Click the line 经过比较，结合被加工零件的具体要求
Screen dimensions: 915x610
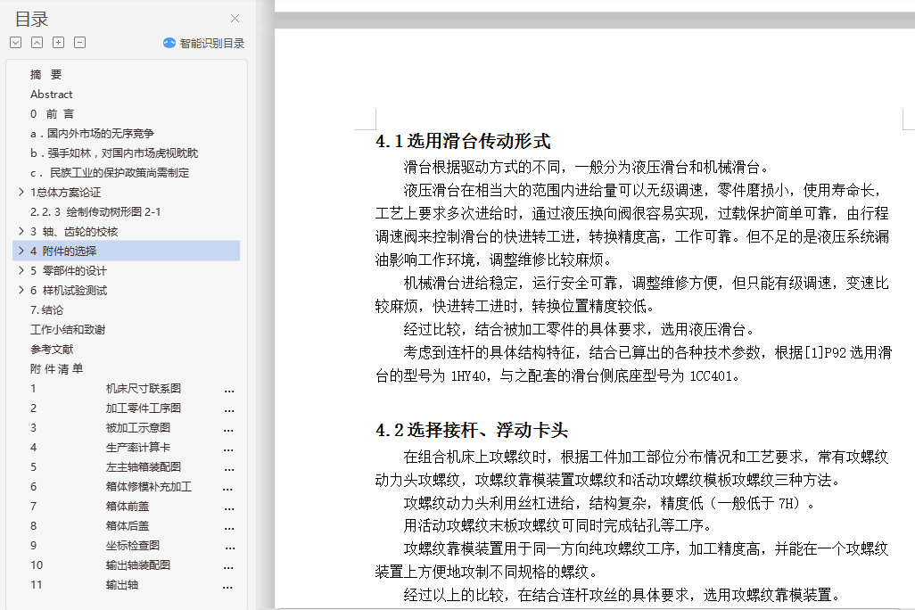(x=580, y=330)
